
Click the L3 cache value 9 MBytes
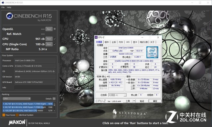[143, 89]
